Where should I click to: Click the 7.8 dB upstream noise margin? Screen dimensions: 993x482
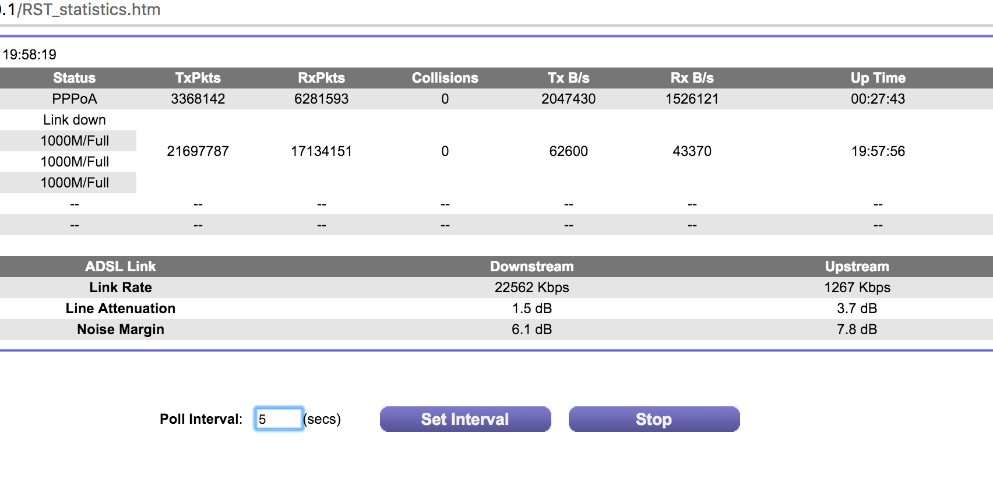click(x=857, y=329)
